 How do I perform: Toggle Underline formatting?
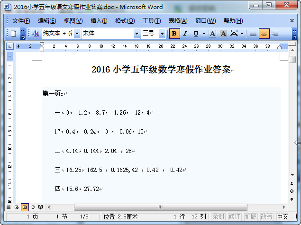(x=196, y=34)
